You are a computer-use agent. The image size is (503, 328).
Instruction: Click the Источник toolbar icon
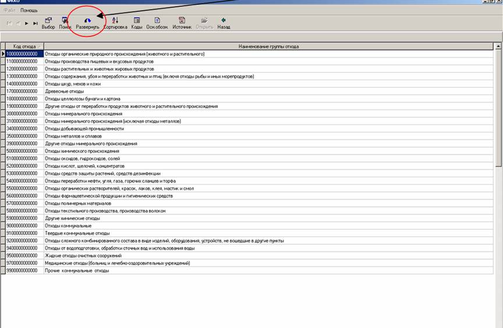pyautogui.click(x=182, y=22)
